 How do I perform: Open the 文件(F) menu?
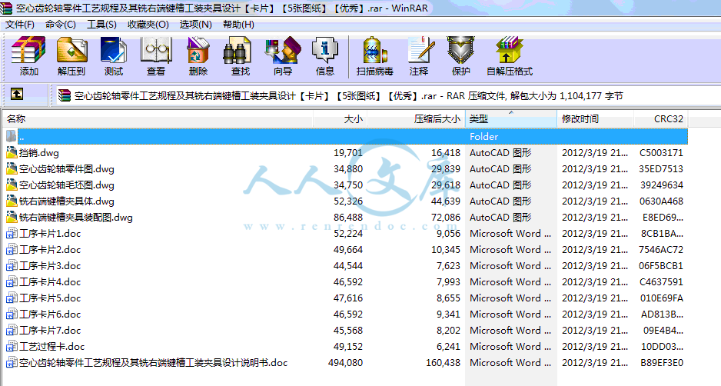20,25
